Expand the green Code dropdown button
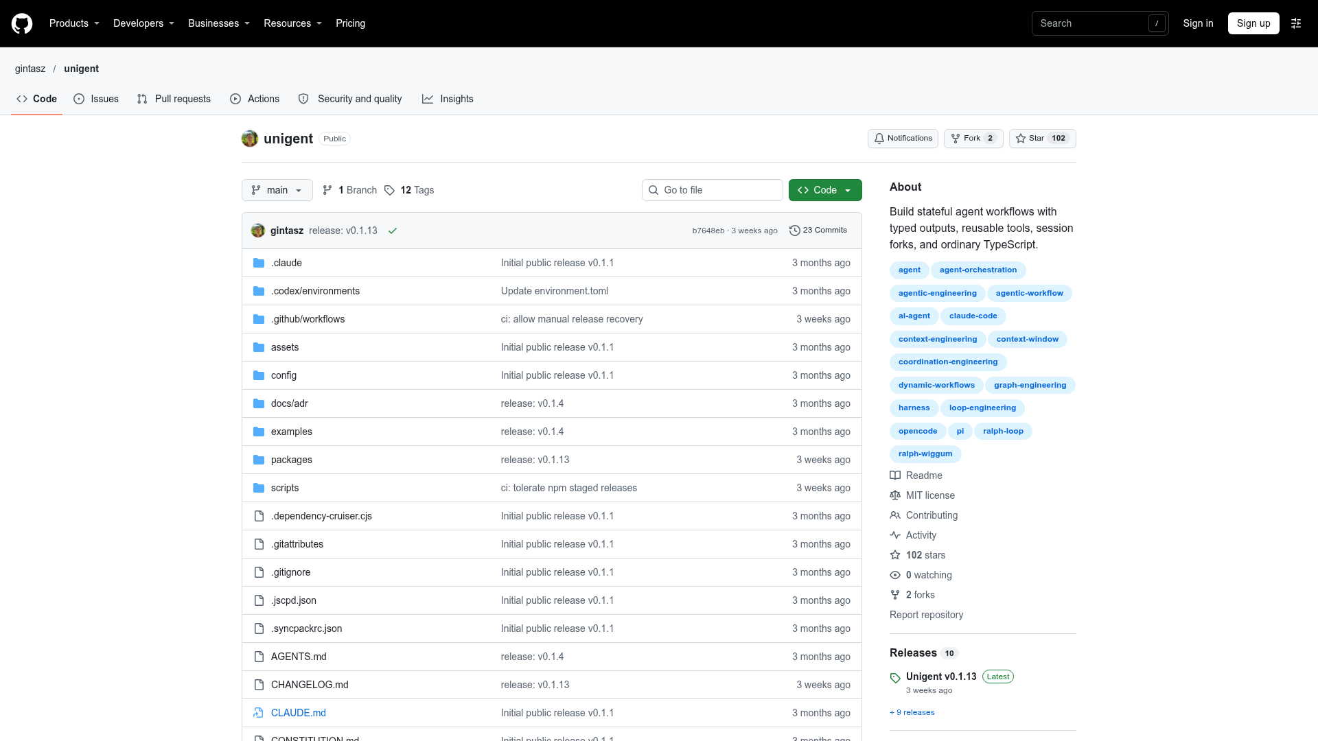This screenshot has width=1318, height=741. [825, 190]
